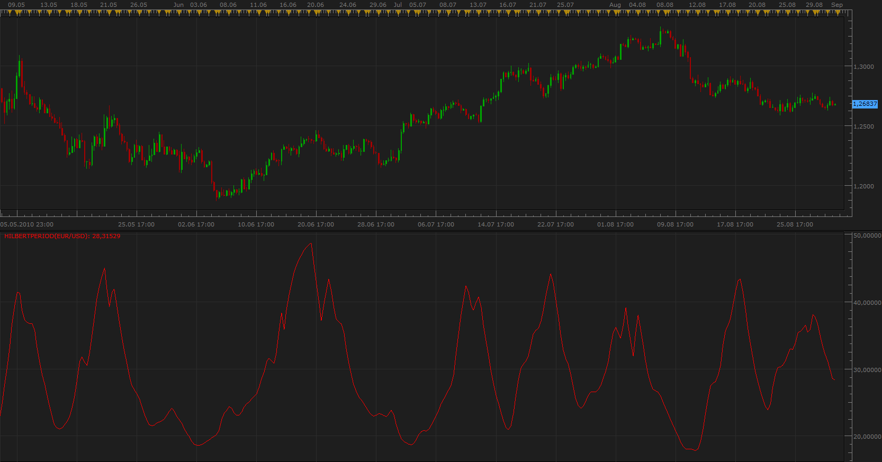882x462 pixels.
Task: Select the 09.05 date on top axis
Action: point(16,5)
